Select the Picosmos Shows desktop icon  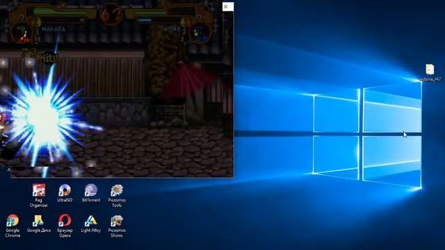click(x=117, y=226)
